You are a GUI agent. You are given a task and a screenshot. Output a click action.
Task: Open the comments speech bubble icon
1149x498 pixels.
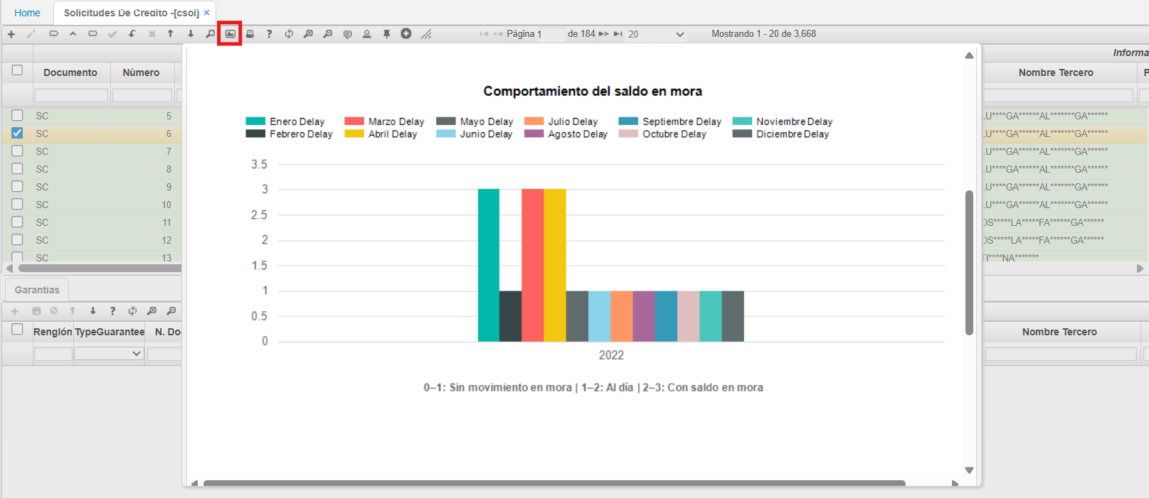click(x=347, y=34)
